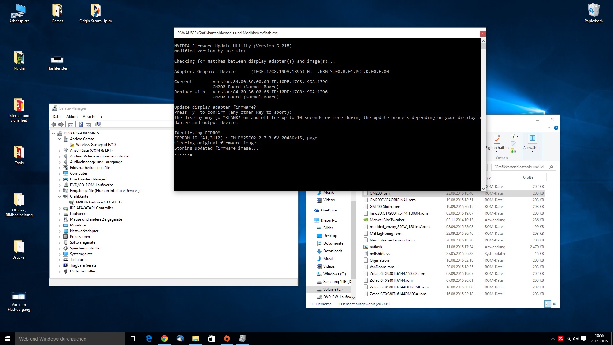Viewport: 613px width, 345px height.
Task: Tick checkbox next to MSI Lightning.rom
Action: tap(366, 234)
